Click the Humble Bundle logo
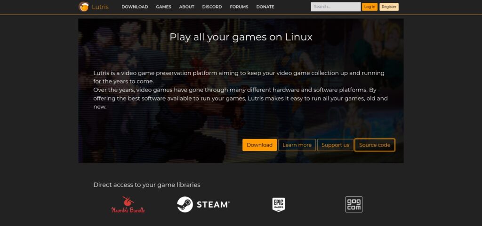This screenshot has height=226, width=482. 128,205
